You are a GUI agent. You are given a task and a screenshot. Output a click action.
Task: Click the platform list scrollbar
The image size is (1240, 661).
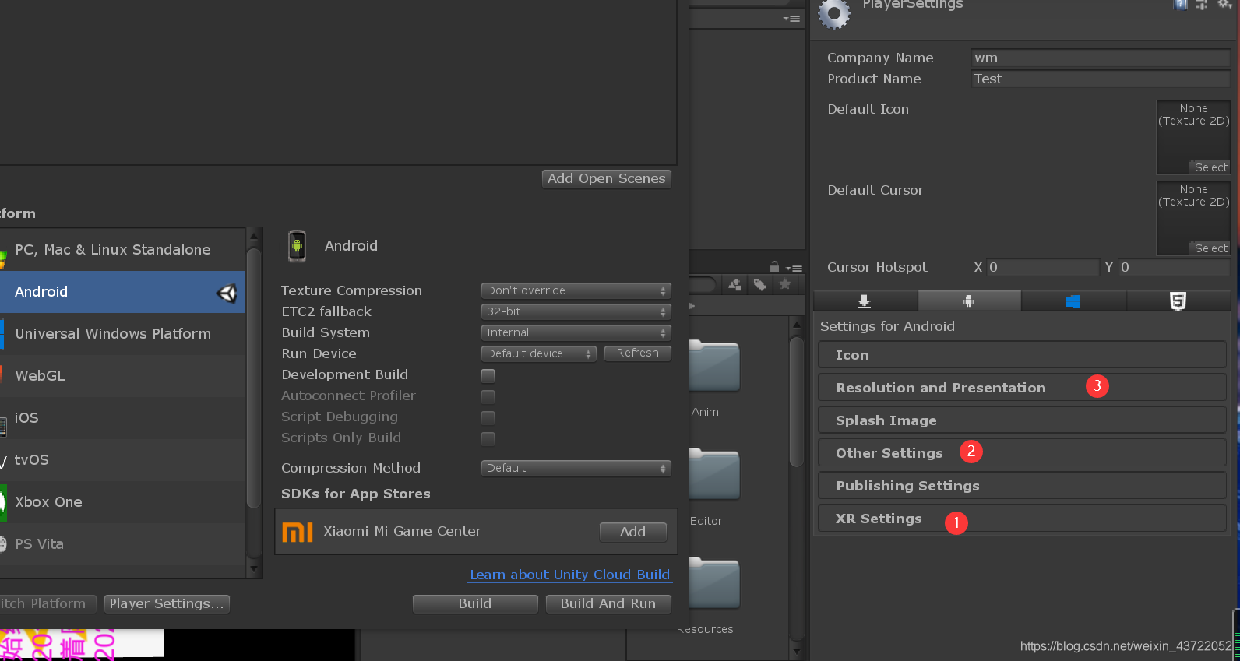253,378
